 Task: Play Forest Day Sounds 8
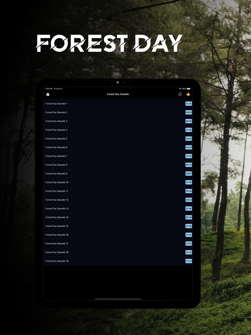[118, 165]
